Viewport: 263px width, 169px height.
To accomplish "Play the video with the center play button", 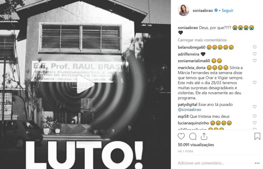I will point(85,85).
